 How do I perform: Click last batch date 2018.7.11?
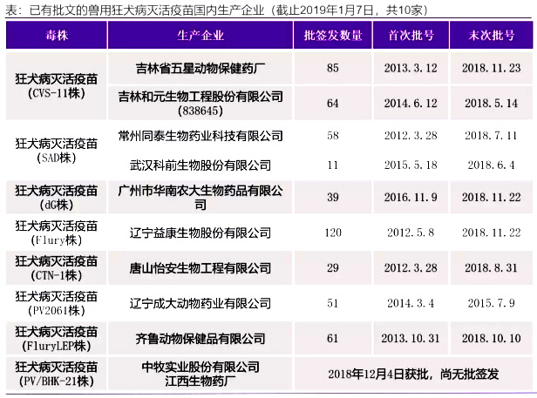click(491, 136)
